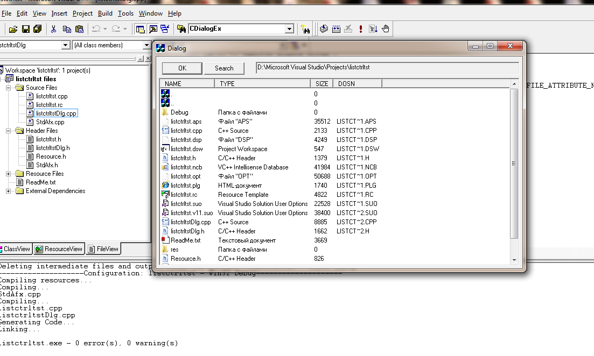The image size is (594, 356).
Task: Collapse the Source Files folder
Action: click(x=9, y=88)
